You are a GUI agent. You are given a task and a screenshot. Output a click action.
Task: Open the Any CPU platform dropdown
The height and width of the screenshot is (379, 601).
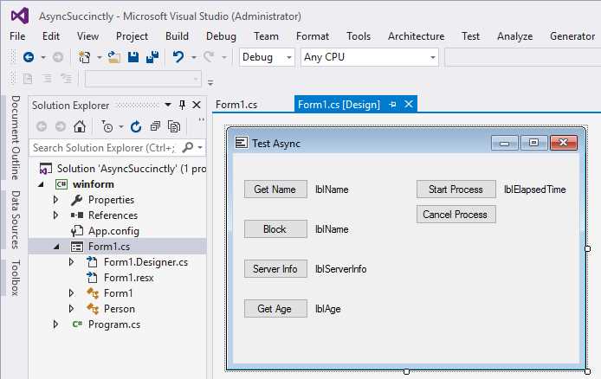click(x=432, y=57)
